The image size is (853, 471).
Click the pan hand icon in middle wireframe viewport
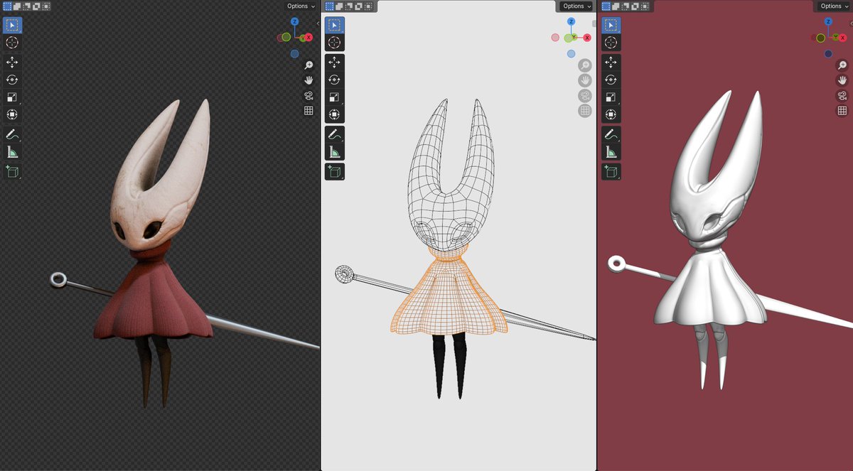(x=585, y=80)
